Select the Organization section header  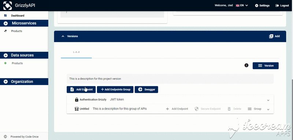tap(24, 81)
